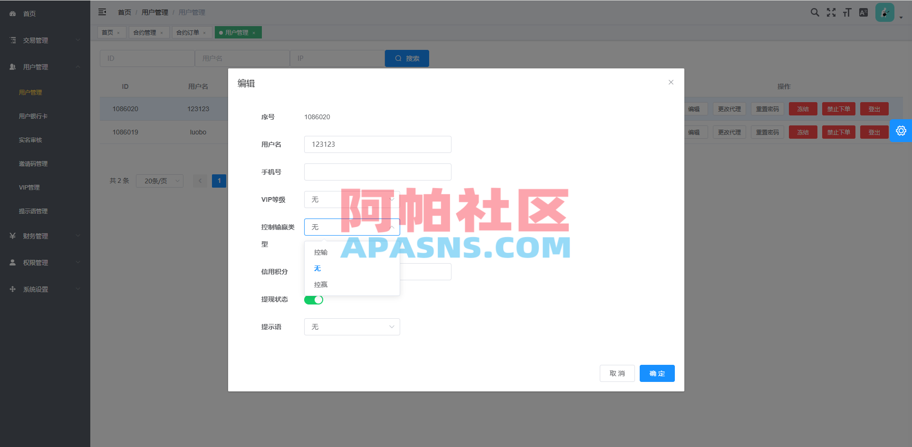This screenshot has height=447, width=912.
Task: Click the user avatar in top right
Action: pyautogui.click(x=884, y=12)
